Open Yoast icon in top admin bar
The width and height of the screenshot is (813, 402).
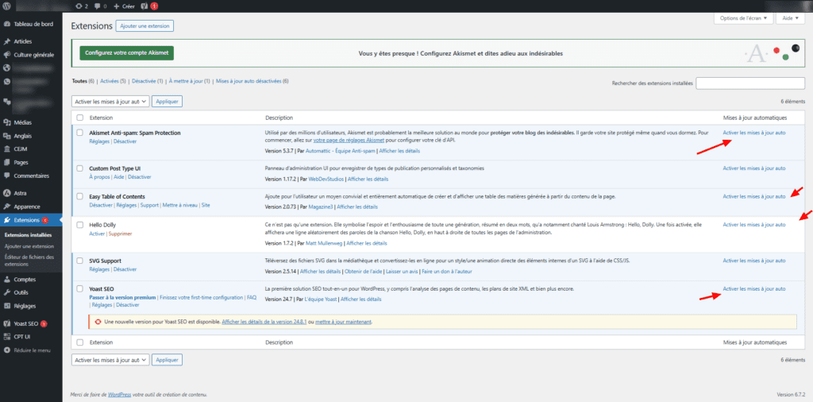(144, 6)
